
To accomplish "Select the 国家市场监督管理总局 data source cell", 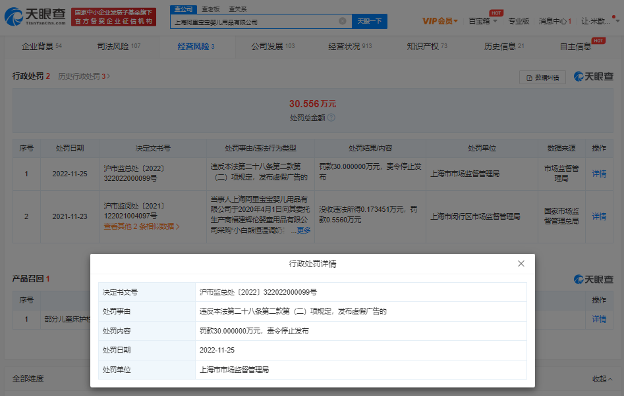I will (x=561, y=216).
